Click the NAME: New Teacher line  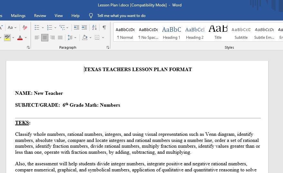click(39, 93)
